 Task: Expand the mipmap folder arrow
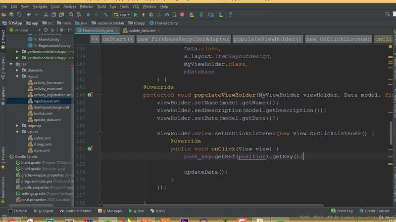[17, 126]
